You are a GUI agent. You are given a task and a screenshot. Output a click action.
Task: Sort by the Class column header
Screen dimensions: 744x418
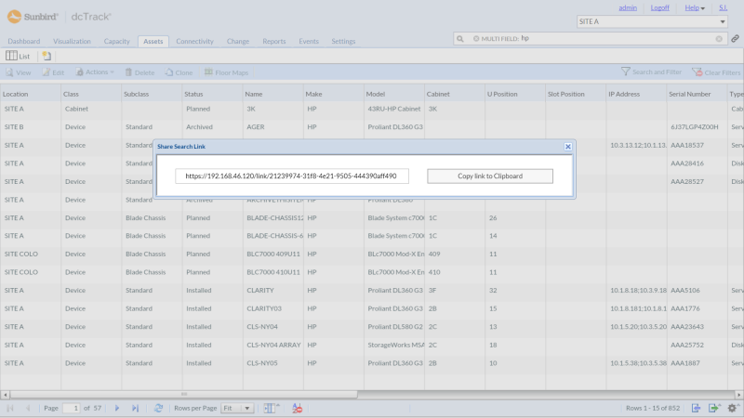(x=91, y=94)
